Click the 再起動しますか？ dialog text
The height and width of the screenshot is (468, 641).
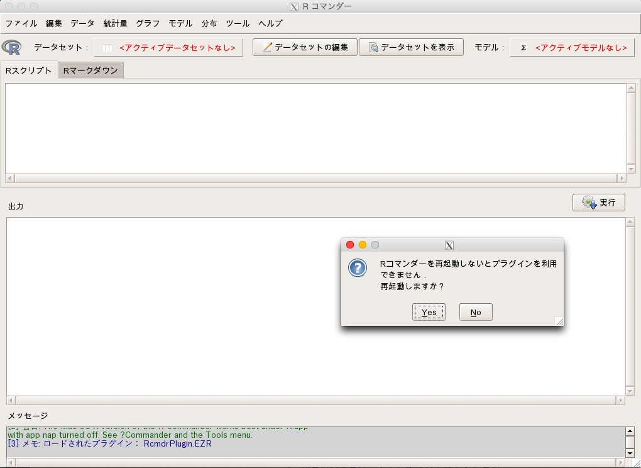[412, 286]
